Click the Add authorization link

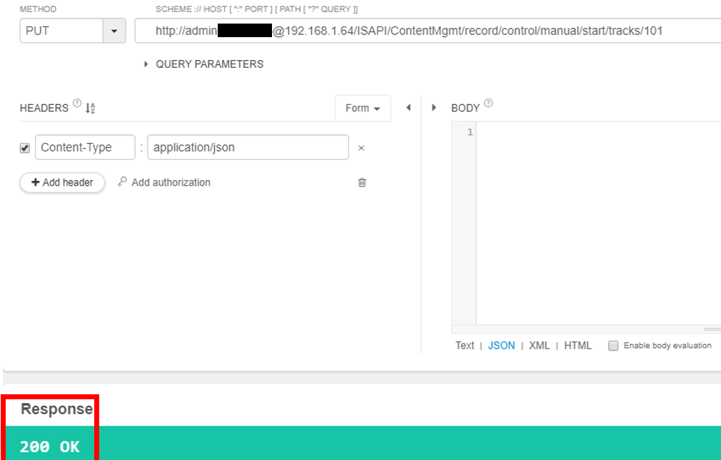[164, 183]
